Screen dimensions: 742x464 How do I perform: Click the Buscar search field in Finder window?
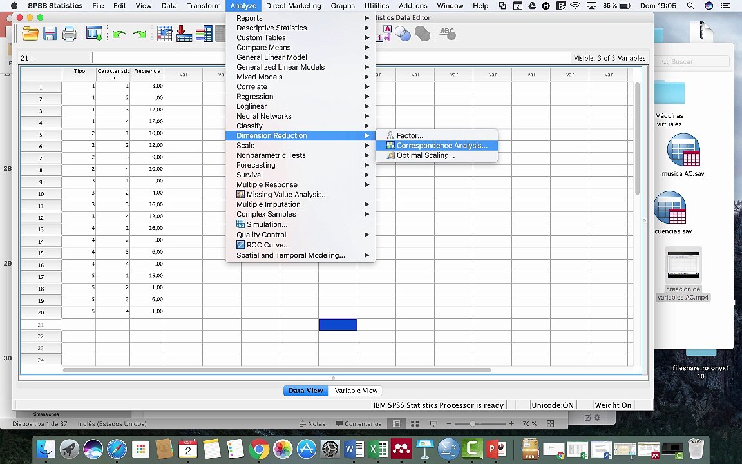(694, 62)
